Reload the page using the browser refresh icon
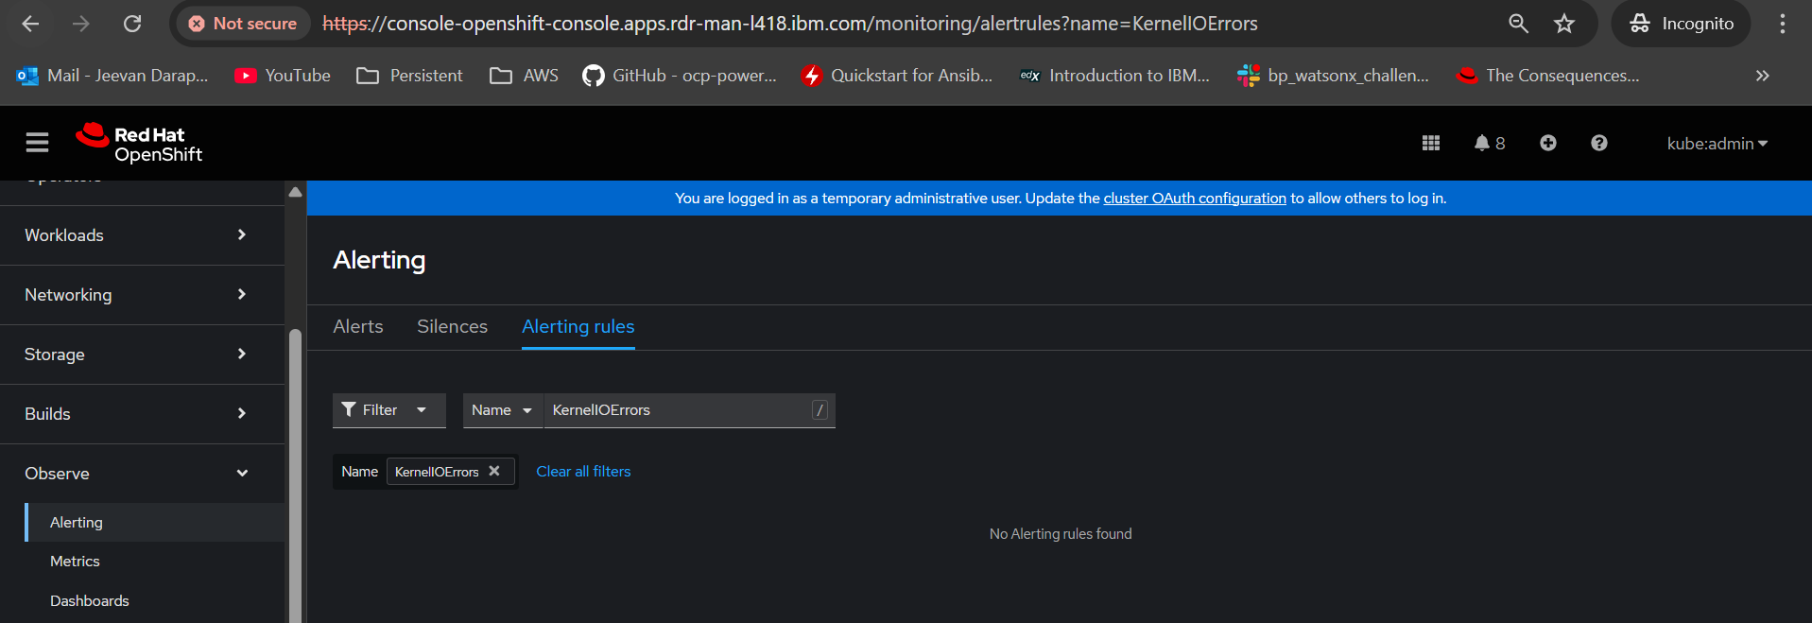 pos(132,24)
